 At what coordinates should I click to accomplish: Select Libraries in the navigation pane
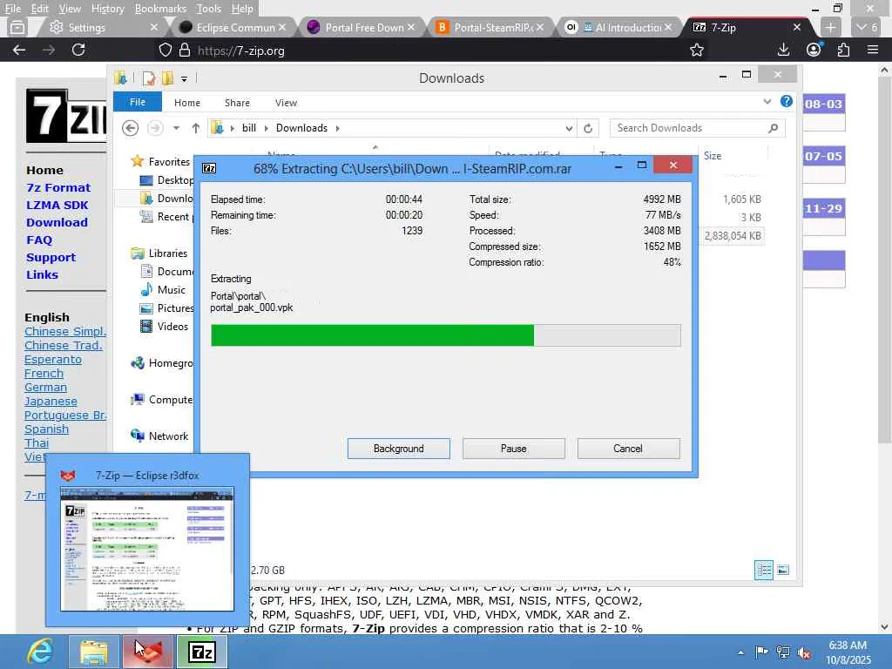[x=159, y=253]
